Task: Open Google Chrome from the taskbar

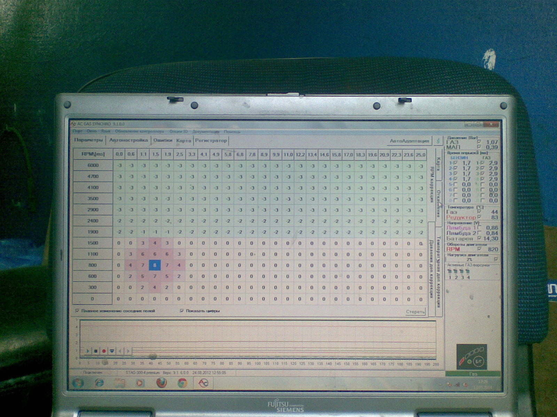Action: coord(182,383)
